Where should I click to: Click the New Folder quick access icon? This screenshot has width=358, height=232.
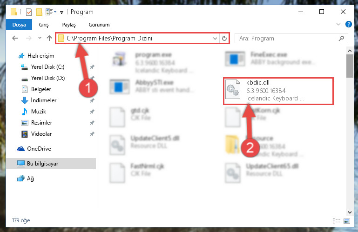39,12
